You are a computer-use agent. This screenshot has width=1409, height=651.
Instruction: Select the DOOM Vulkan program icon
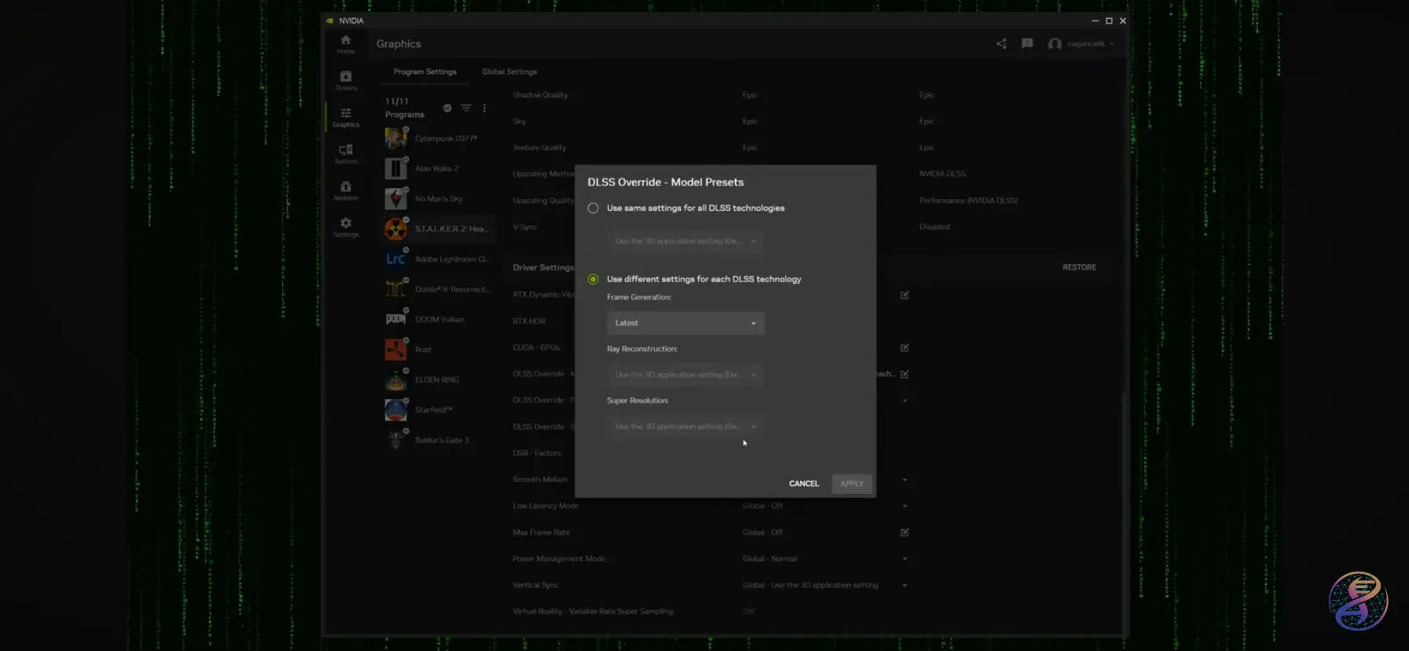pos(395,319)
